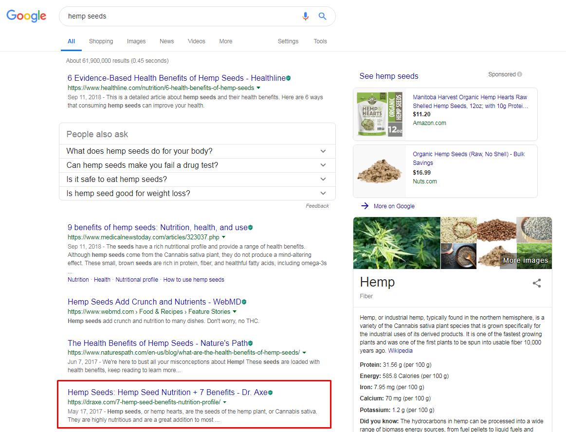Open 'Organic Hemp Seeds (Raw, No Shell)' product link
Screen dimensions: 566x432
coord(469,159)
